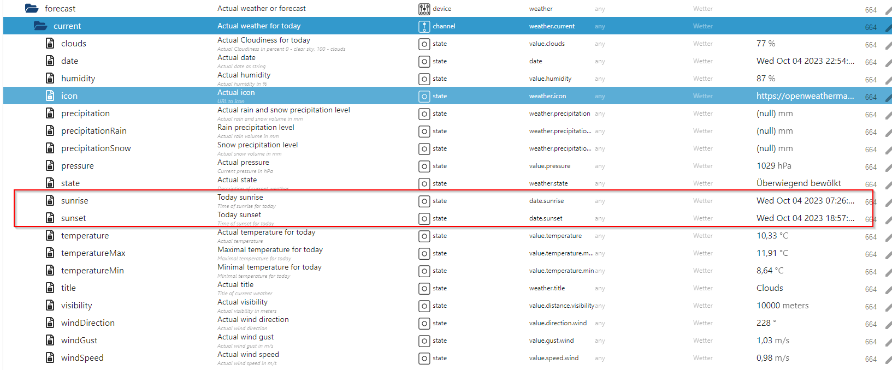Click the sunrise state file icon
This screenshot has width=892, height=370.
click(x=50, y=200)
